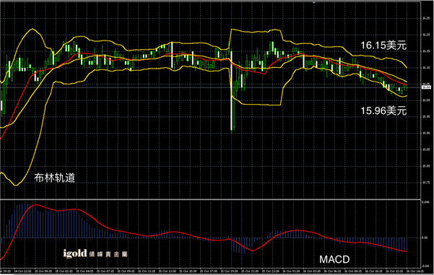
Task: Click the 15.96美元 support label
Action: pos(383,110)
